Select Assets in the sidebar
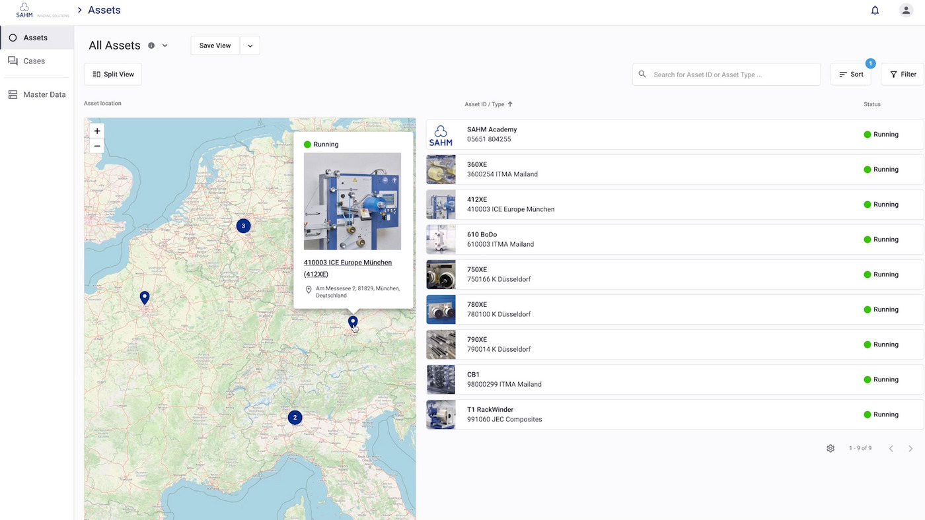The image size is (925, 520). (37, 38)
